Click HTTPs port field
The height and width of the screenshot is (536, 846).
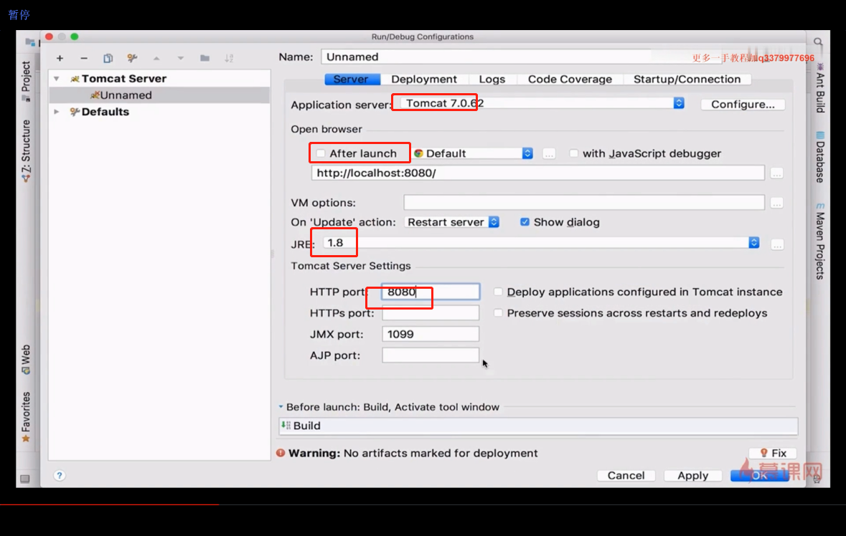431,313
